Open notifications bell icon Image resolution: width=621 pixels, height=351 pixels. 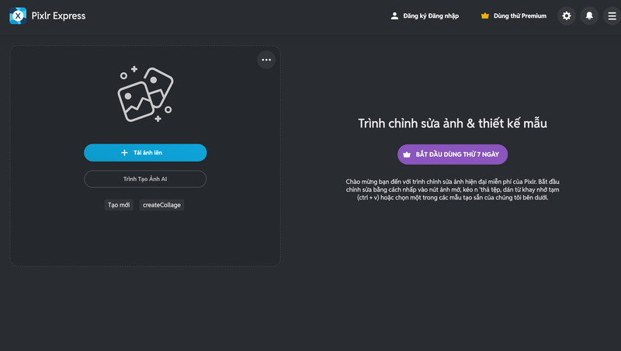pos(589,16)
